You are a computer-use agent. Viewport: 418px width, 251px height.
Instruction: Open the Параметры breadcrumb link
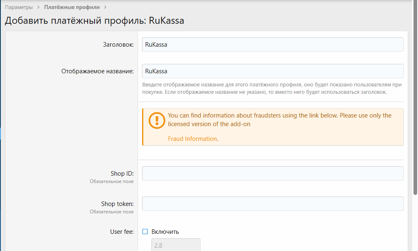(19, 7)
